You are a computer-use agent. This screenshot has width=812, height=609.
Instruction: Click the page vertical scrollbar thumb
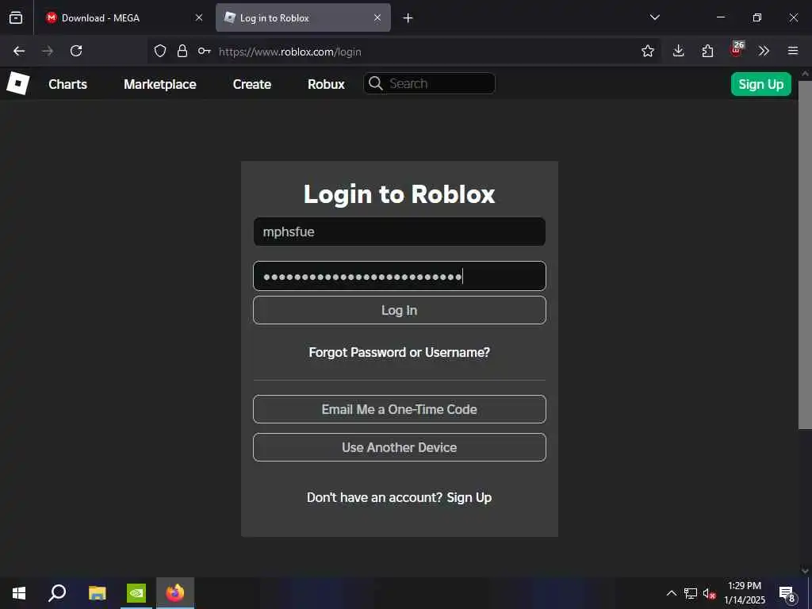pyautogui.click(x=805, y=255)
